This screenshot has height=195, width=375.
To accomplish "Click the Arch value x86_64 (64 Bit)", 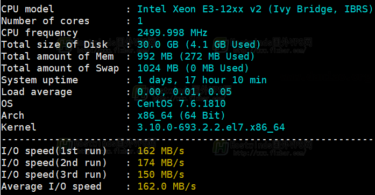I will tap(181, 115).
